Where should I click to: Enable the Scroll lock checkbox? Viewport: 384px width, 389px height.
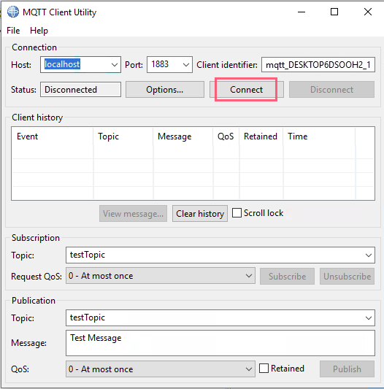click(237, 213)
